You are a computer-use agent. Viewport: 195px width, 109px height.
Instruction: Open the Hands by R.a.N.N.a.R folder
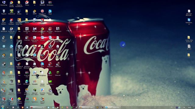tap(19, 4)
